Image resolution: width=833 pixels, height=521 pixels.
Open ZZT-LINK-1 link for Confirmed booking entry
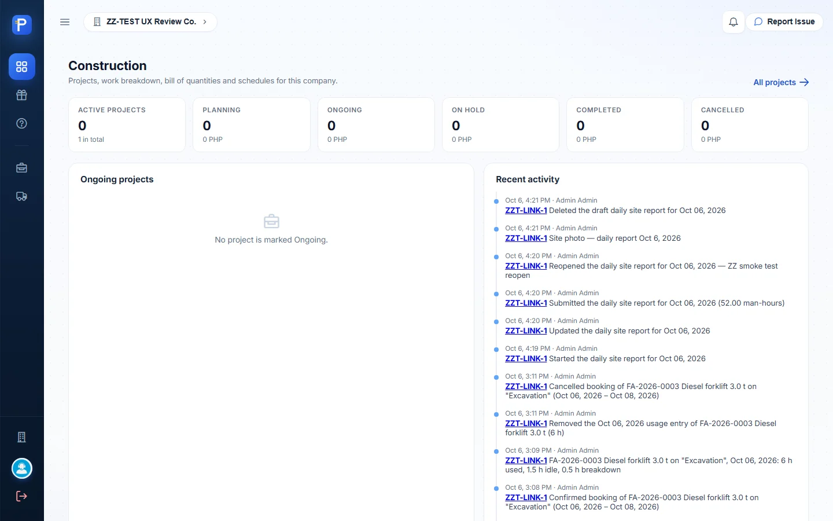pos(526,498)
